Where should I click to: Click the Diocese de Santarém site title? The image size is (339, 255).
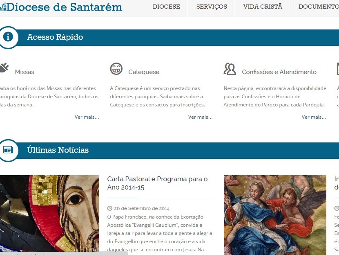tap(65, 7)
